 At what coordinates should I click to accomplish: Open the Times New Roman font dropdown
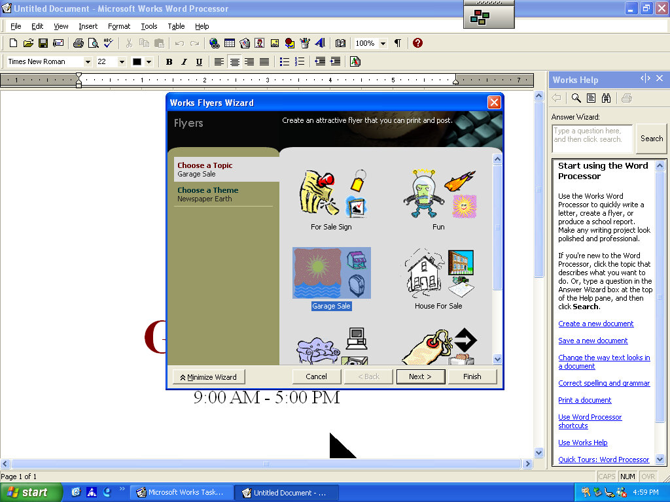(x=88, y=61)
